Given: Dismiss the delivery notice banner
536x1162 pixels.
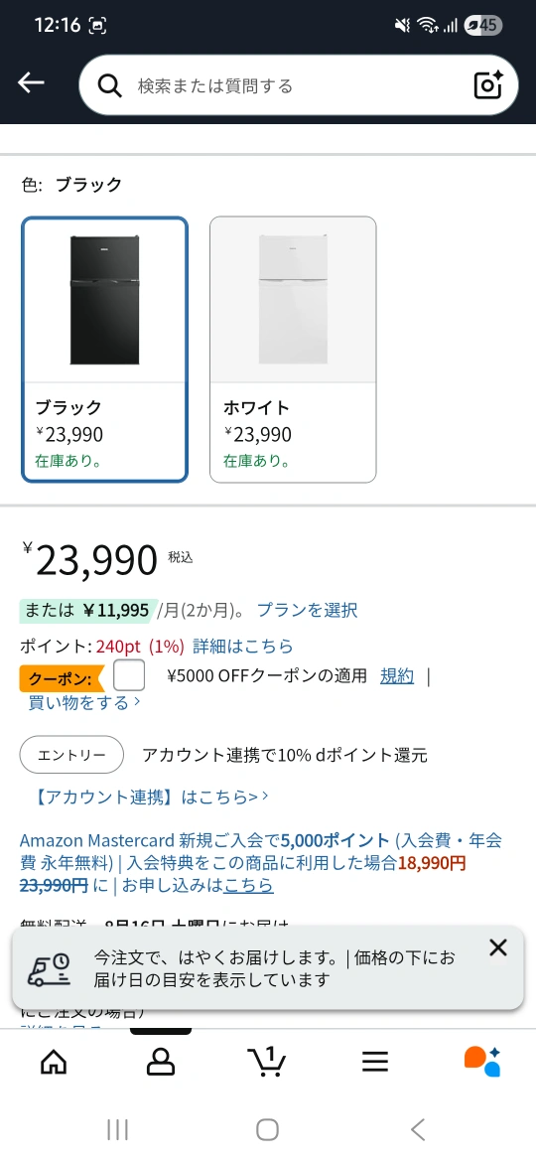Looking at the screenshot, I should pyautogui.click(x=498, y=947).
